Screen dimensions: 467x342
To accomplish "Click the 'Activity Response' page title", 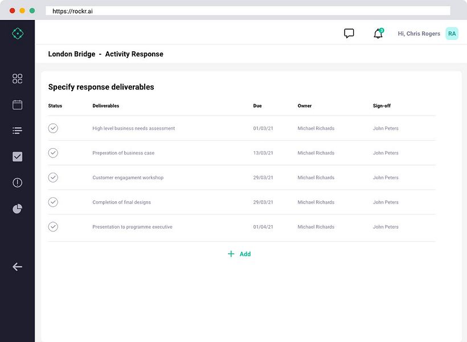I will coord(134,54).
